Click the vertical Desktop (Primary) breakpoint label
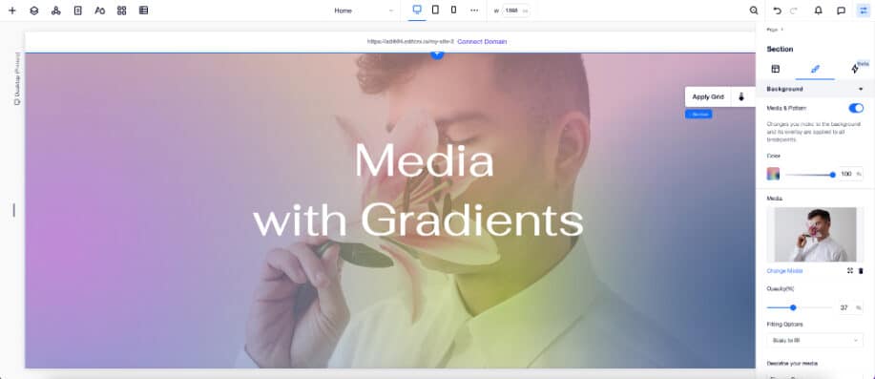Screen dimensions: 875x379 pos(17,78)
